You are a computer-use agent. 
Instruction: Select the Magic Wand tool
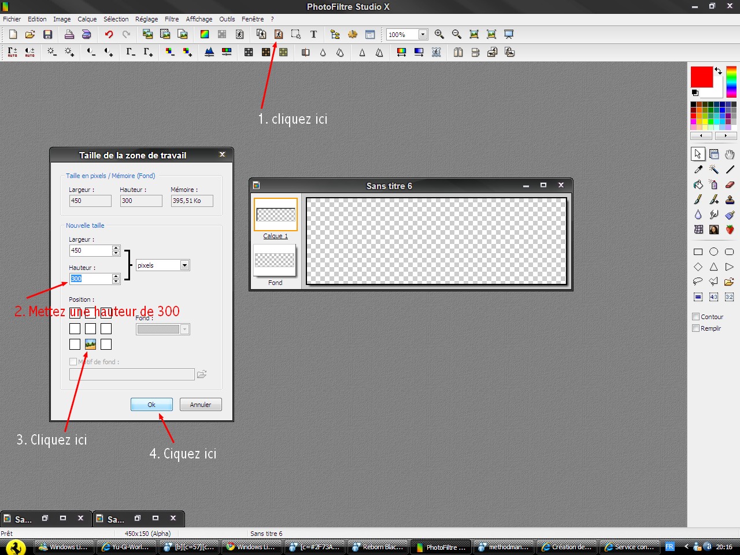click(x=714, y=169)
